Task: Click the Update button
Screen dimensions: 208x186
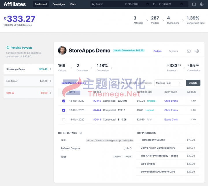Action: (x=193, y=83)
